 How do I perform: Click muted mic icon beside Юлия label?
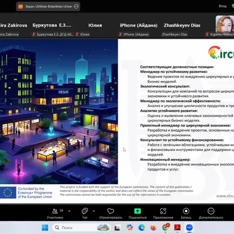click(x=77, y=35)
